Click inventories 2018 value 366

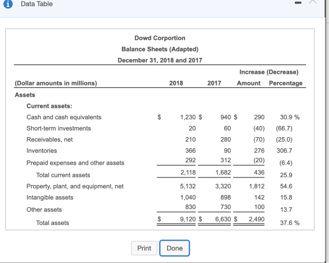(x=190, y=151)
